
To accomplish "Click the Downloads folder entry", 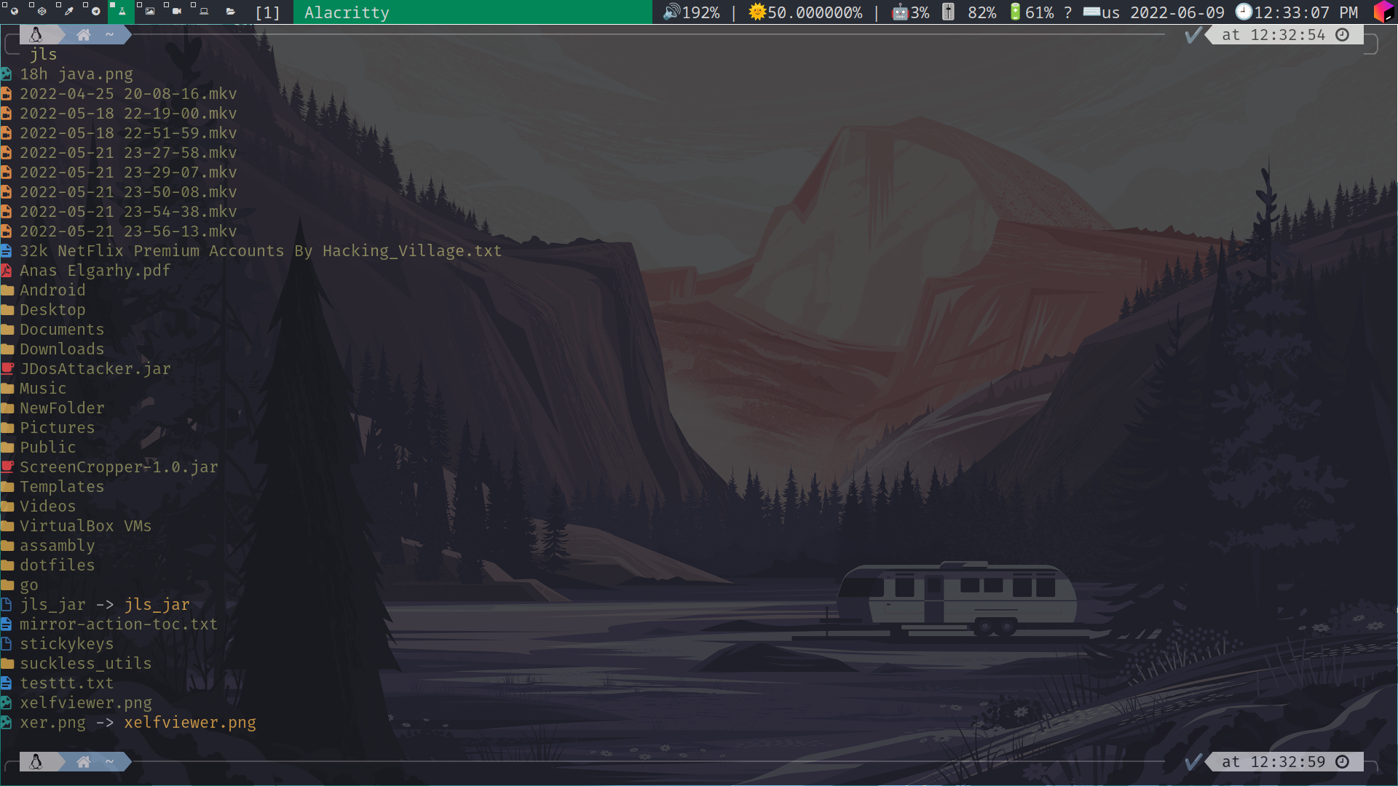I will [x=61, y=349].
